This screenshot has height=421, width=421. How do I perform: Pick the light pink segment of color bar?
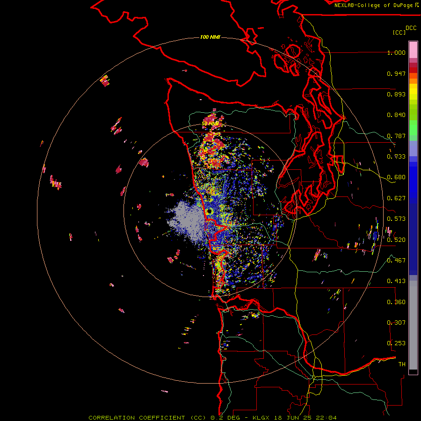click(413, 50)
